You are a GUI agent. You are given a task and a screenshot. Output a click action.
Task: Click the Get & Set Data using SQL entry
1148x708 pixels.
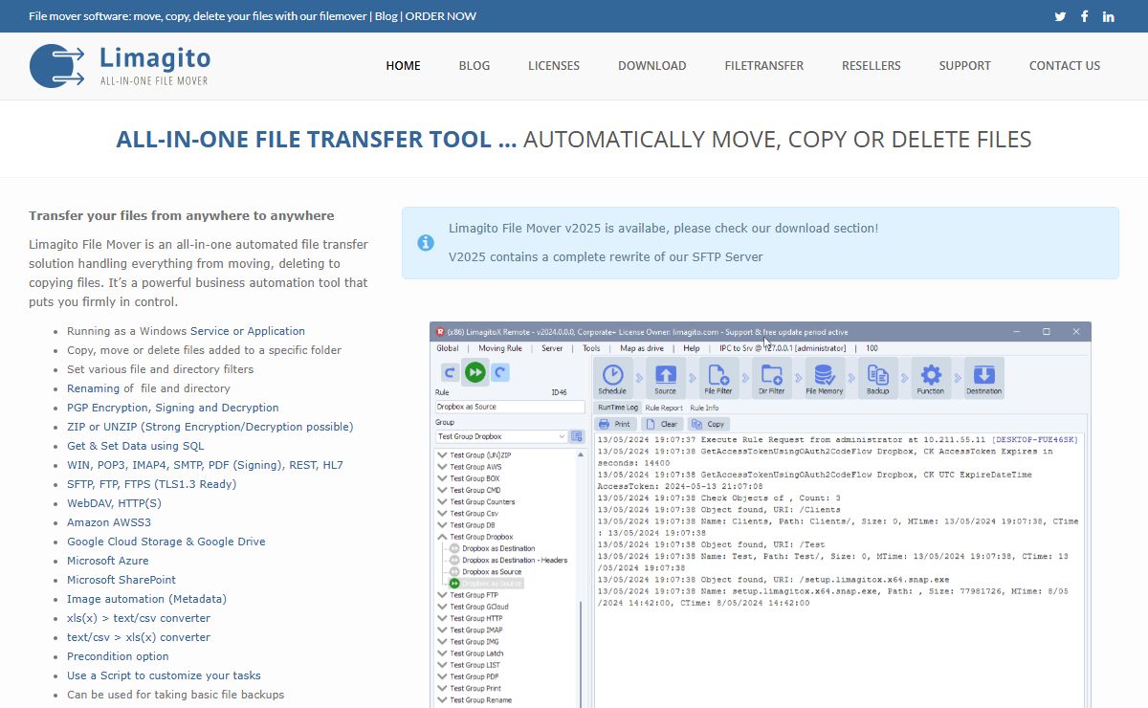[136, 446]
